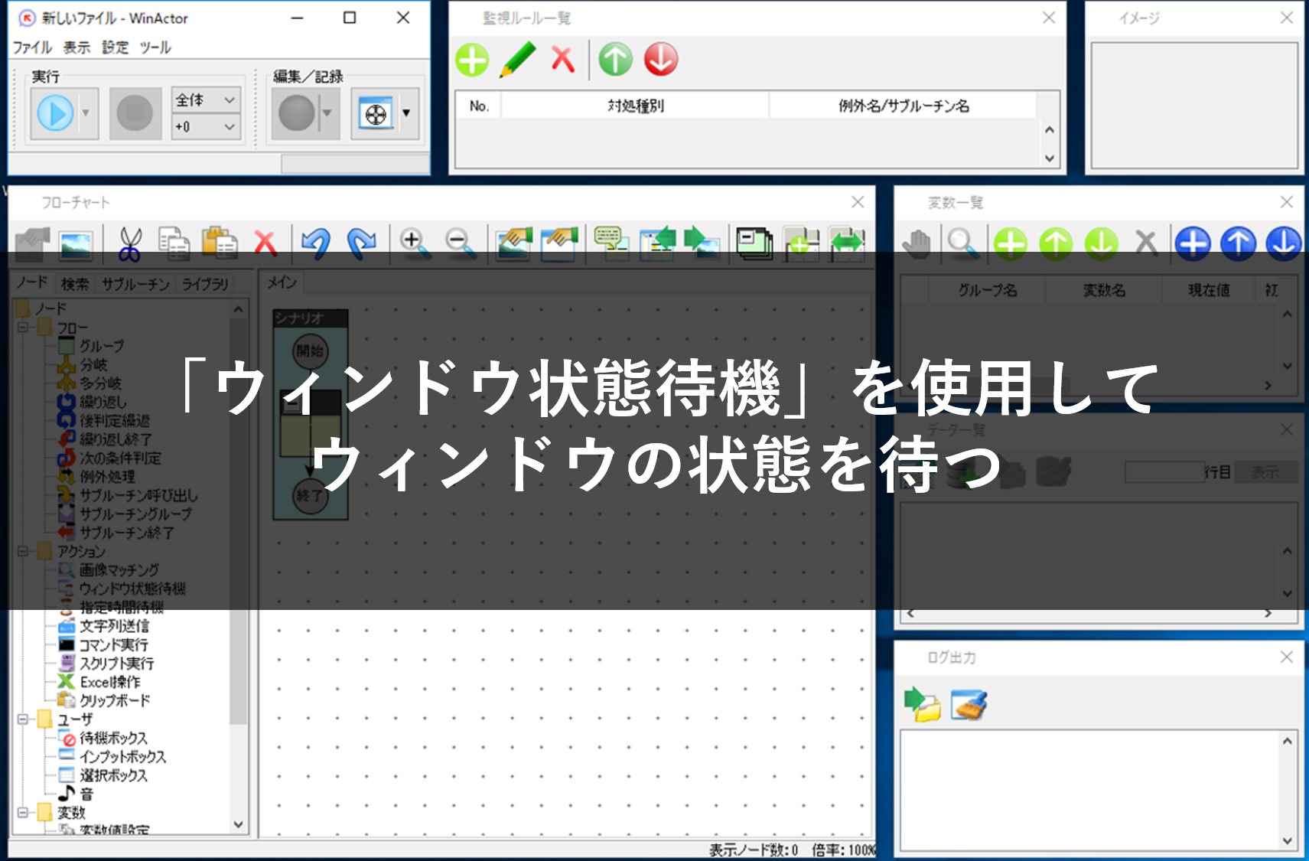
Task: Select the 待機ボックス node in tree
Action: (x=113, y=738)
